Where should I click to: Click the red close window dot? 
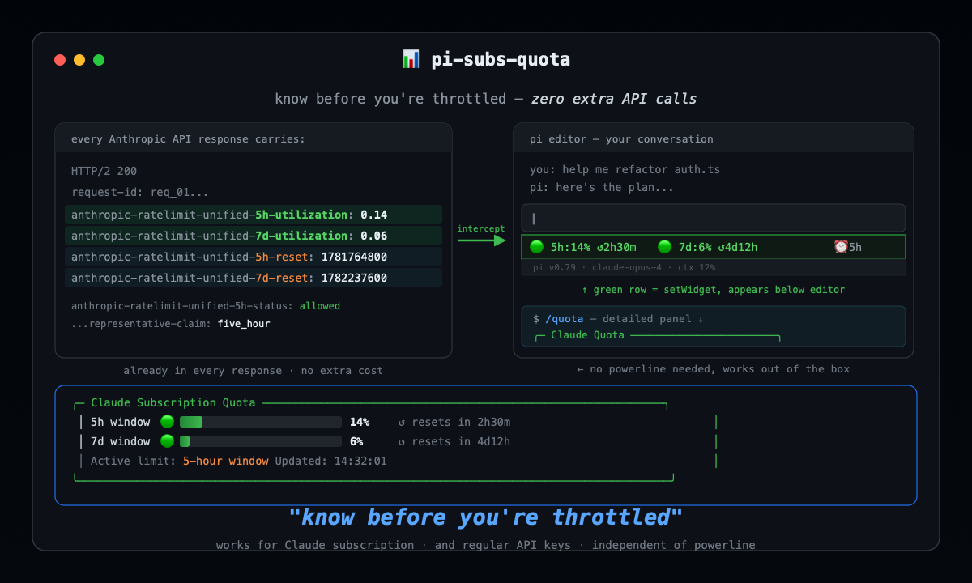(60, 60)
